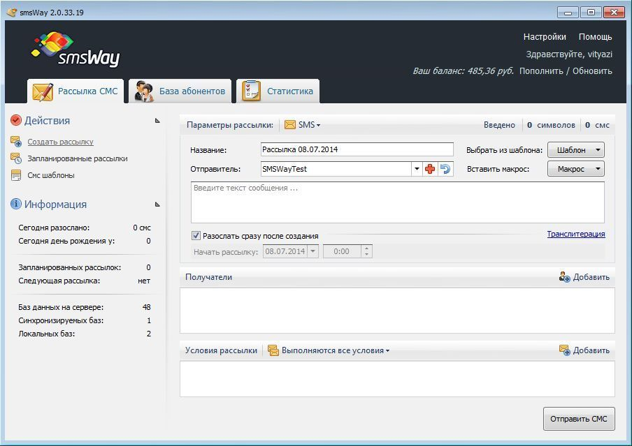Click the message text input area
The image size is (632, 446).
click(x=397, y=202)
